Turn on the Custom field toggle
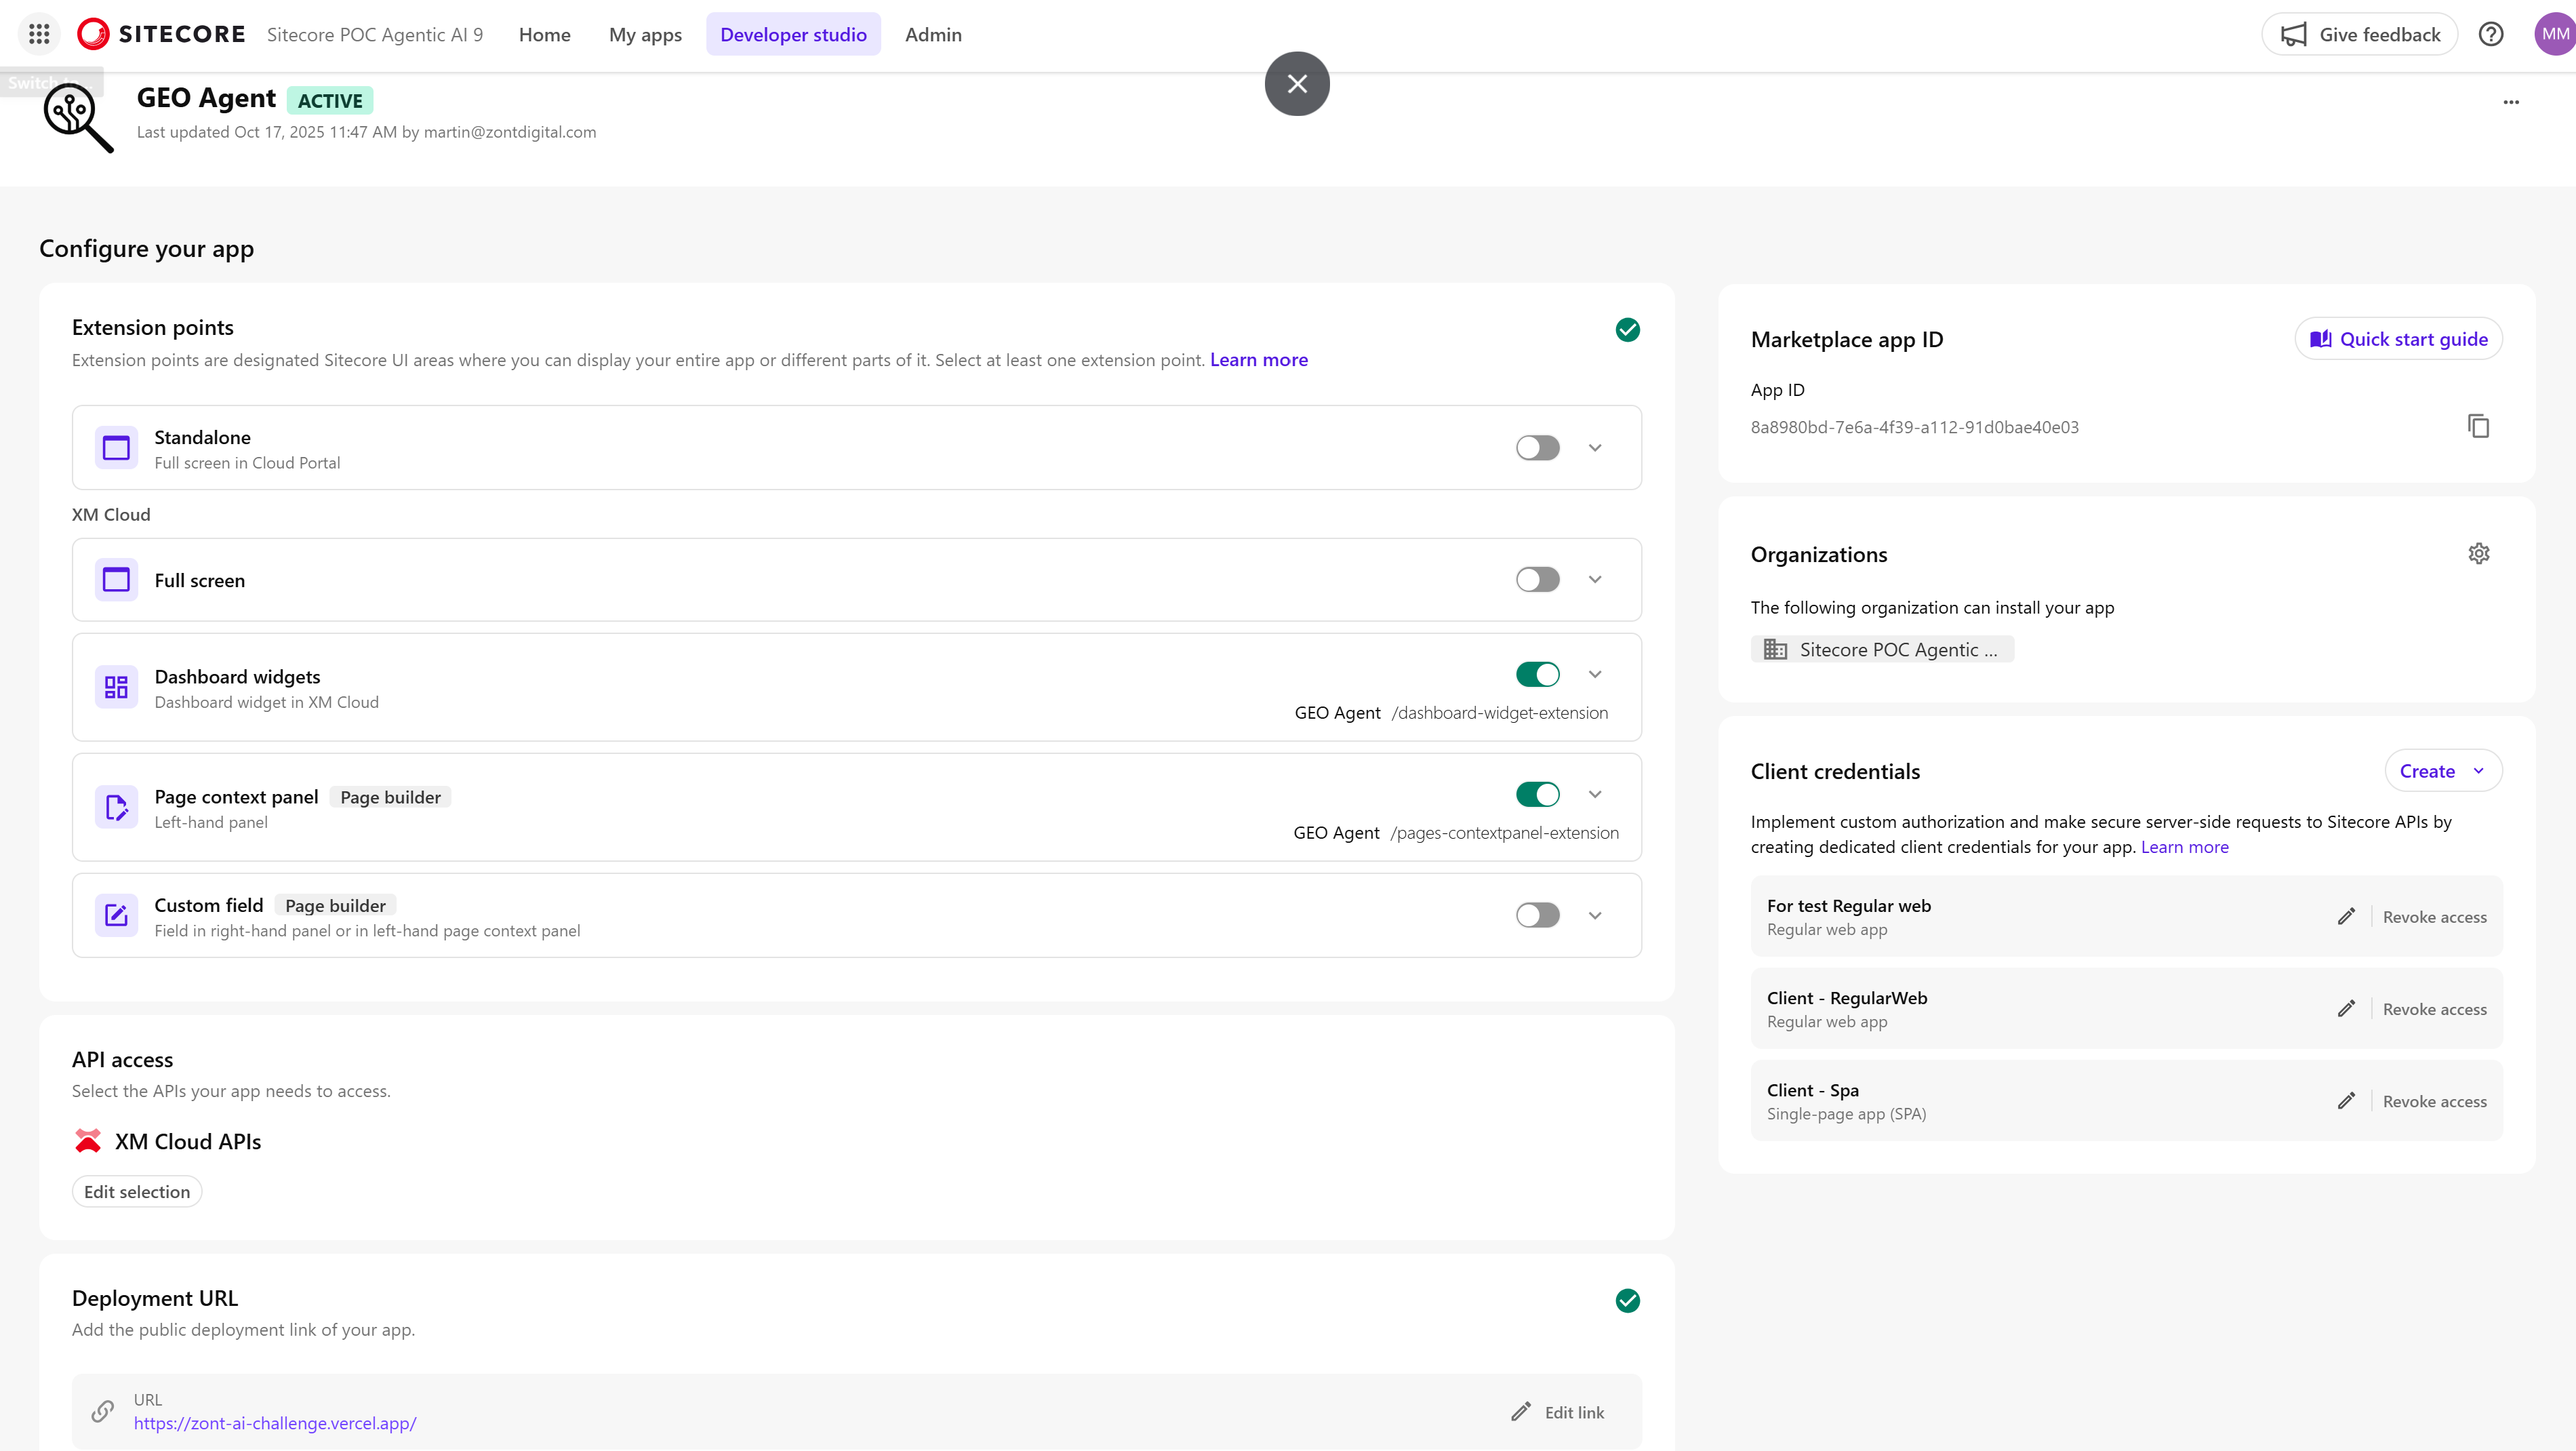 (x=1537, y=915)
